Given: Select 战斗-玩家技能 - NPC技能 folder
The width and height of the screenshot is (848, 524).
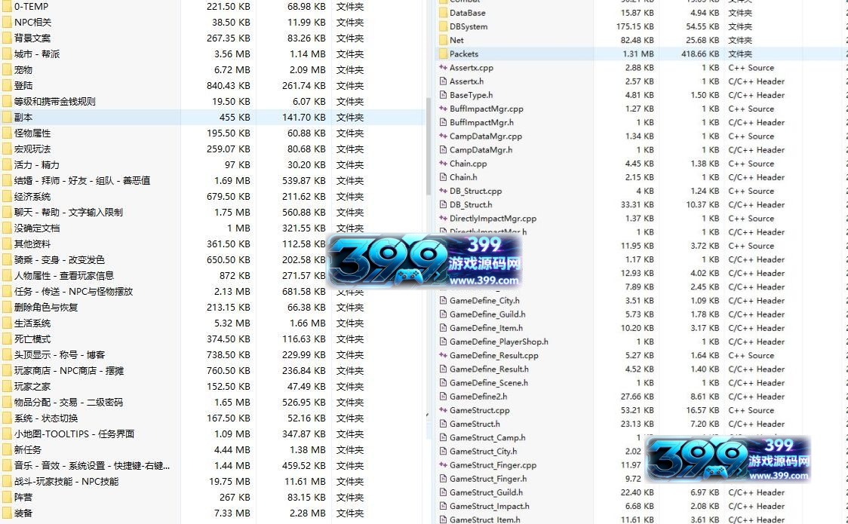Looking at the screenshot, I should [66, 481].
